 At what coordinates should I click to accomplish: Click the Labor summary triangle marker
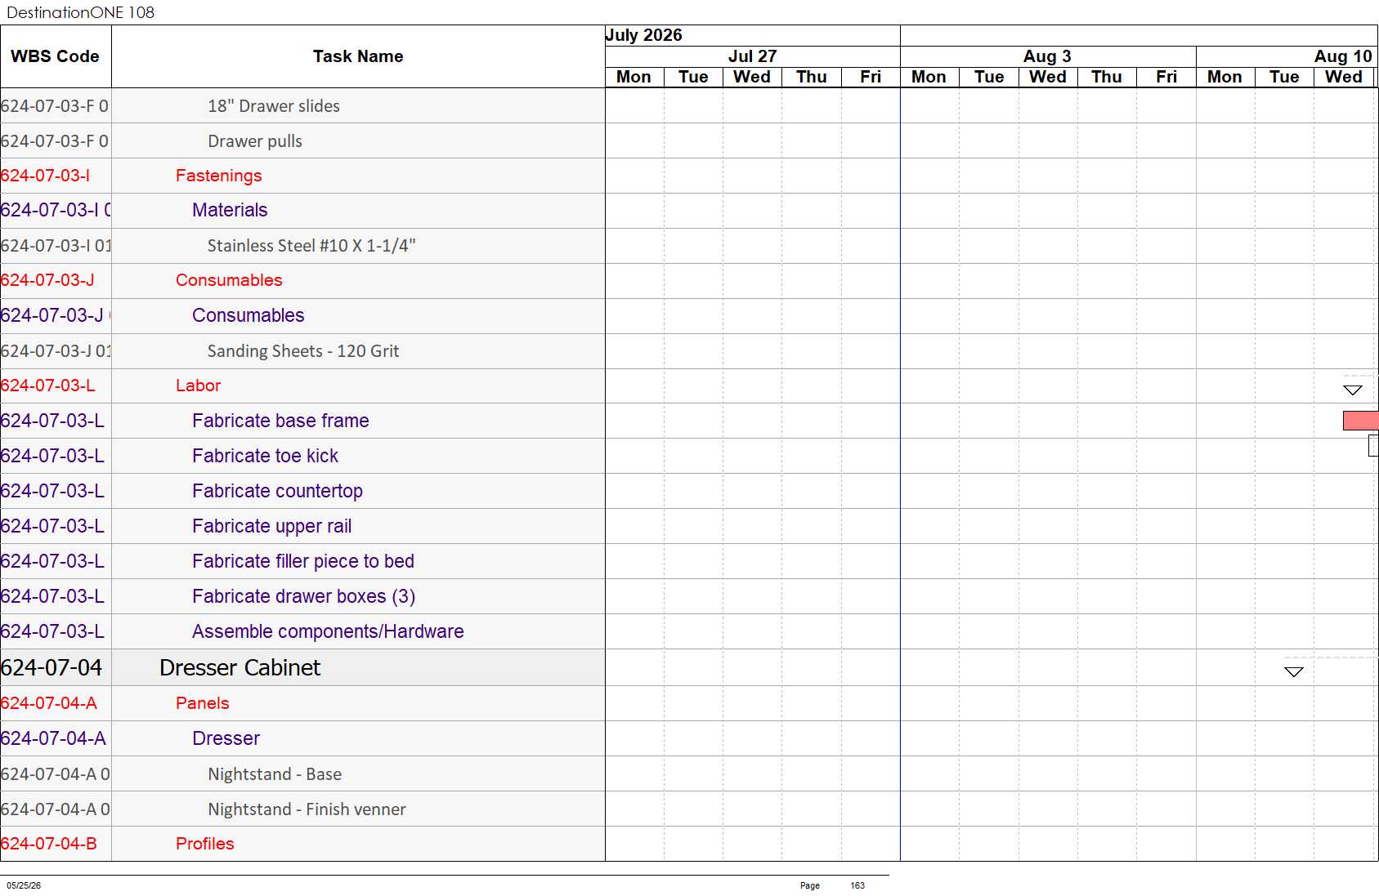[x=1353, y=390]
